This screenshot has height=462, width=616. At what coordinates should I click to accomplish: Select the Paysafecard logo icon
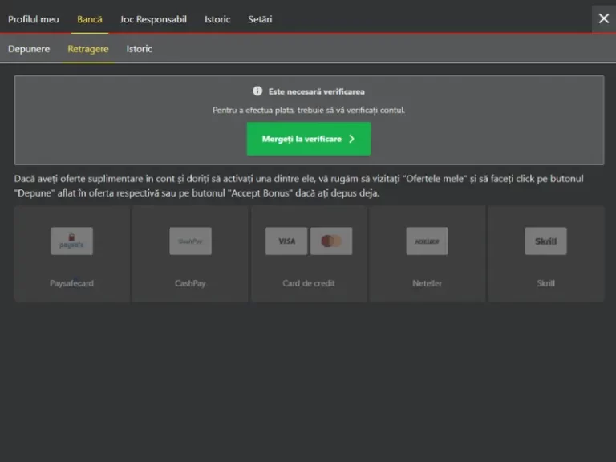[72, 241]
